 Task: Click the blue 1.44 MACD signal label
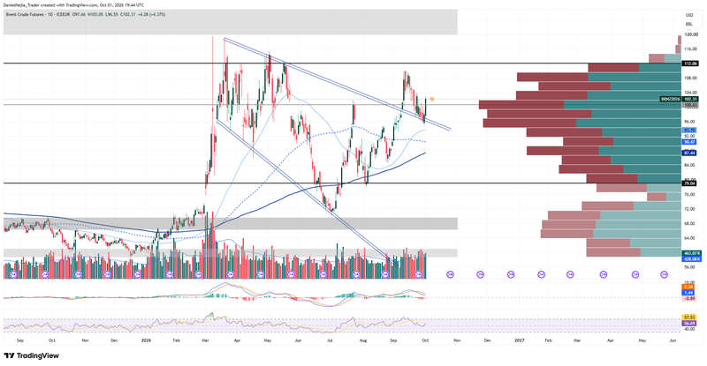coord(688,293)
